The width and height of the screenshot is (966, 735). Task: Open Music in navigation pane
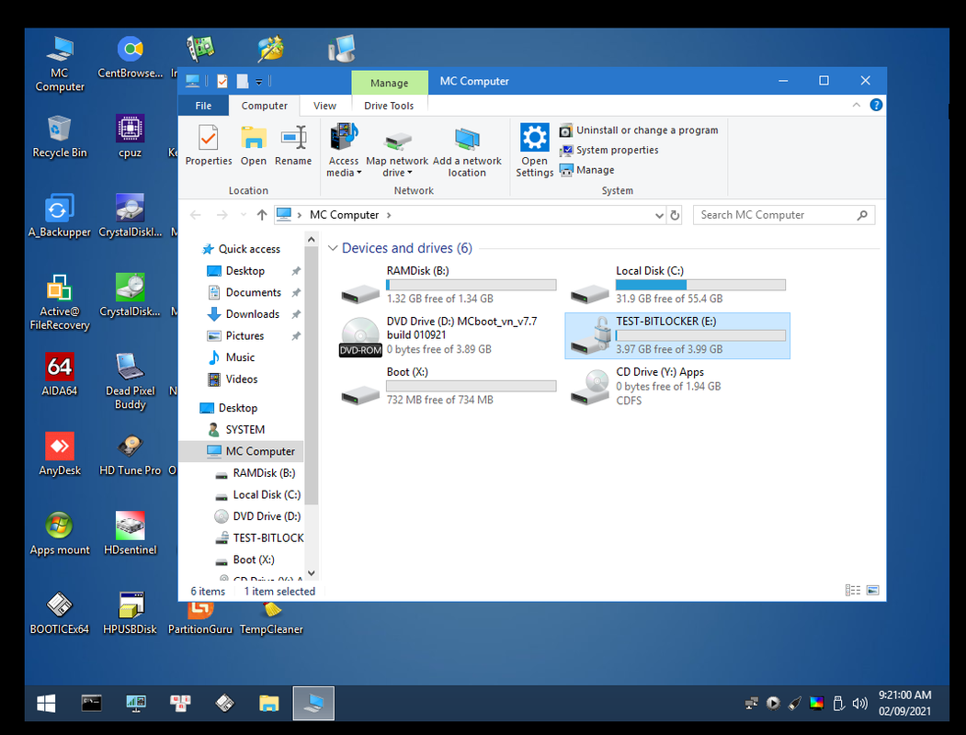coord(240,357)
